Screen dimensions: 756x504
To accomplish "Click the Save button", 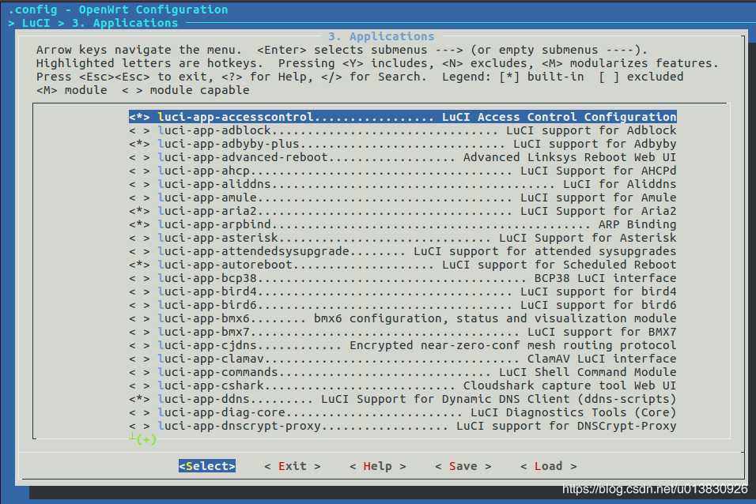I will tap(463, 466).
